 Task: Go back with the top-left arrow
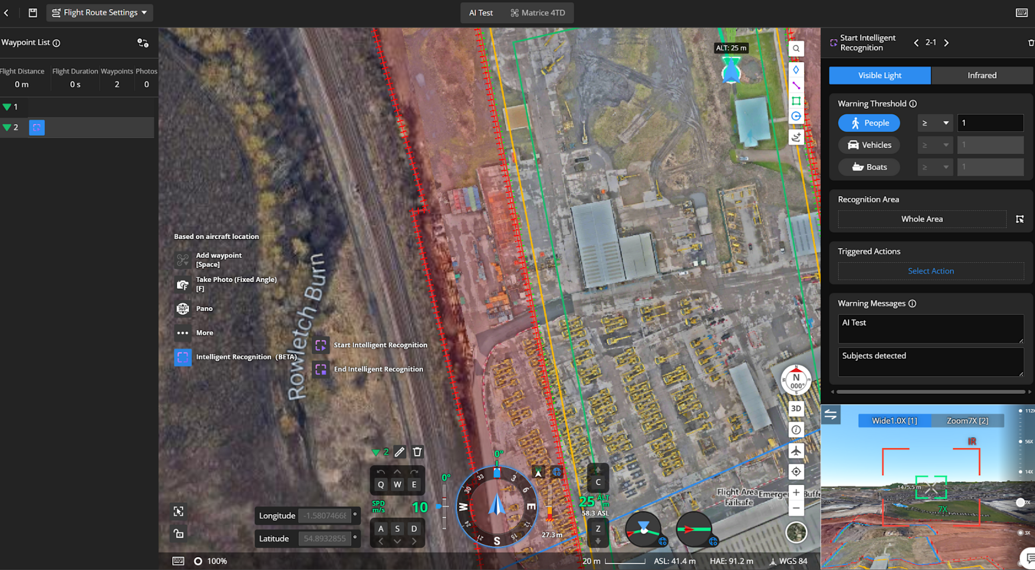coord(6,12)
